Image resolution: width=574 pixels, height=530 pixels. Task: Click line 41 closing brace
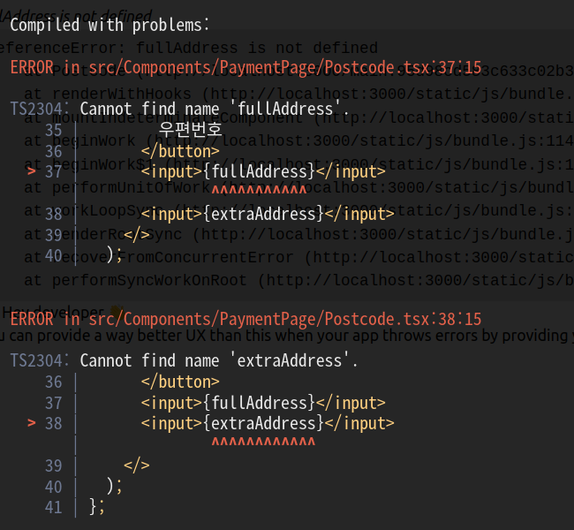tap(97, 507)
